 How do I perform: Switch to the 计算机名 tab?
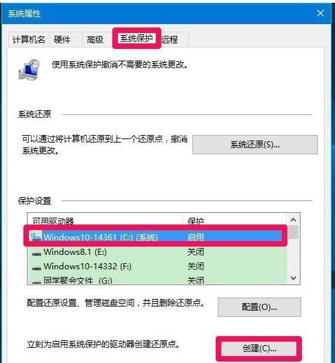coord(28,40)
